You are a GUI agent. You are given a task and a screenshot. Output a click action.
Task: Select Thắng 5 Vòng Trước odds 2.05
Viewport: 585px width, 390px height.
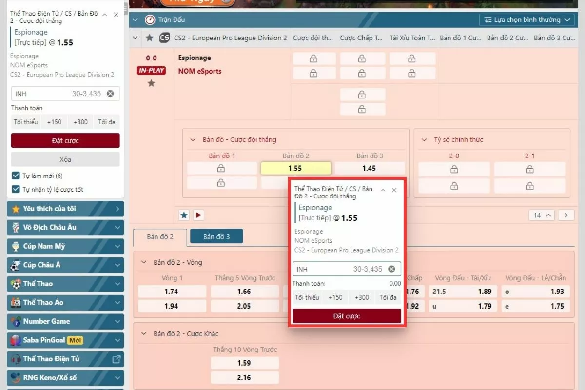click(x=245, y=306)
